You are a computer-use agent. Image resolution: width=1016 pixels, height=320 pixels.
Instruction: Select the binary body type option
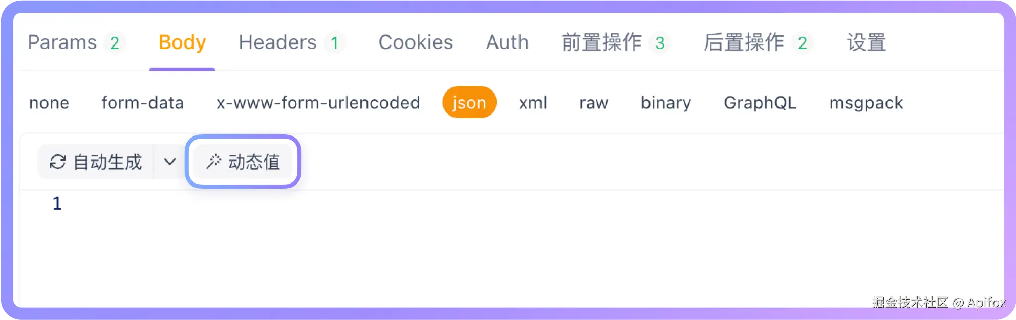pos(665,103)
